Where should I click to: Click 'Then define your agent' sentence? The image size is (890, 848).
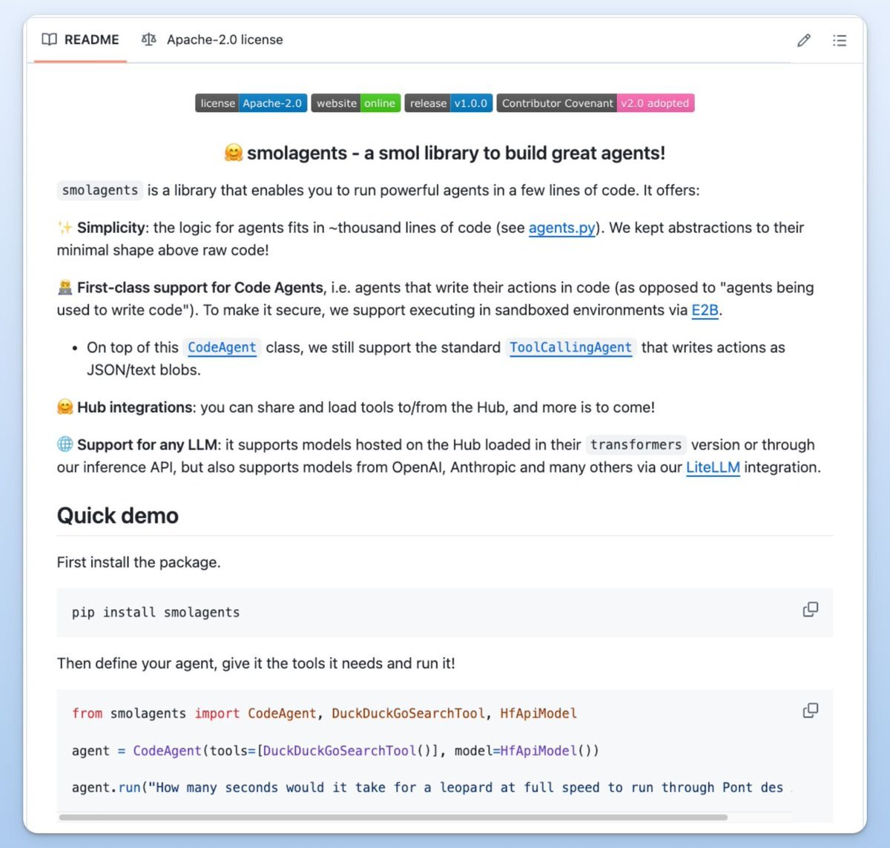[x=256, y=663]
